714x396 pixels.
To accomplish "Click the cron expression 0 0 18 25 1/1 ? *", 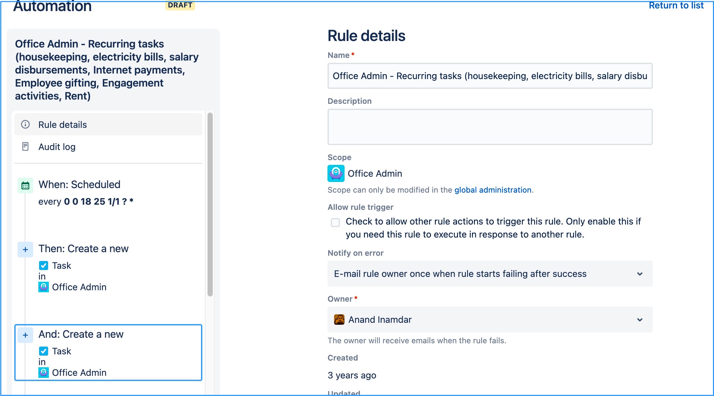I will point(99,201).
